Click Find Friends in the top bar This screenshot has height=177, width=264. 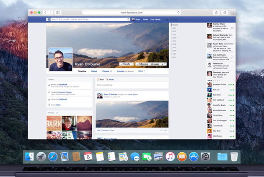155,19
